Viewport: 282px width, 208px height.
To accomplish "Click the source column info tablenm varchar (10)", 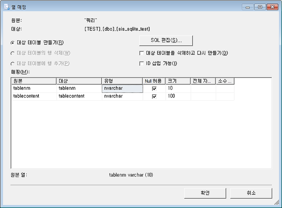I will tap(131, 175).
